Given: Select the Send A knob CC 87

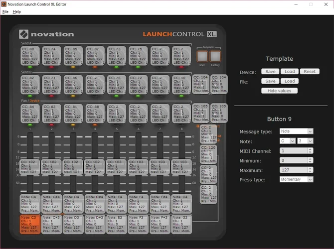Looking at the screenshot, I should point(95,56).
